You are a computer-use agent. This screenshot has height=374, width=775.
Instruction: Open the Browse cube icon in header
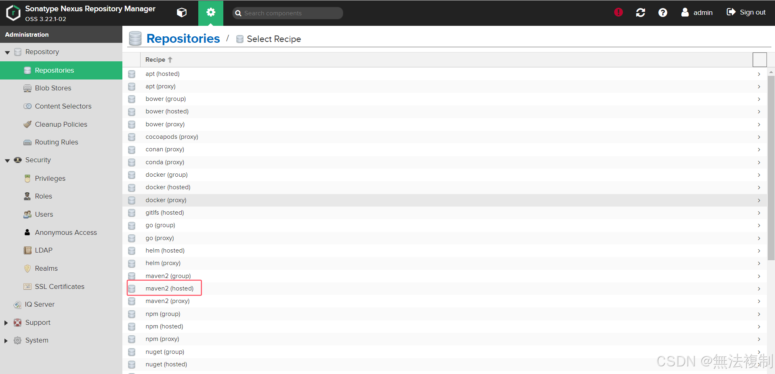coord(182,13)
